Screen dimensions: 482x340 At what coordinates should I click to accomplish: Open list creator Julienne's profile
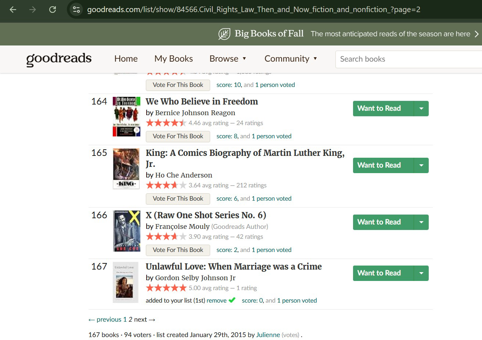pos(268,335)
